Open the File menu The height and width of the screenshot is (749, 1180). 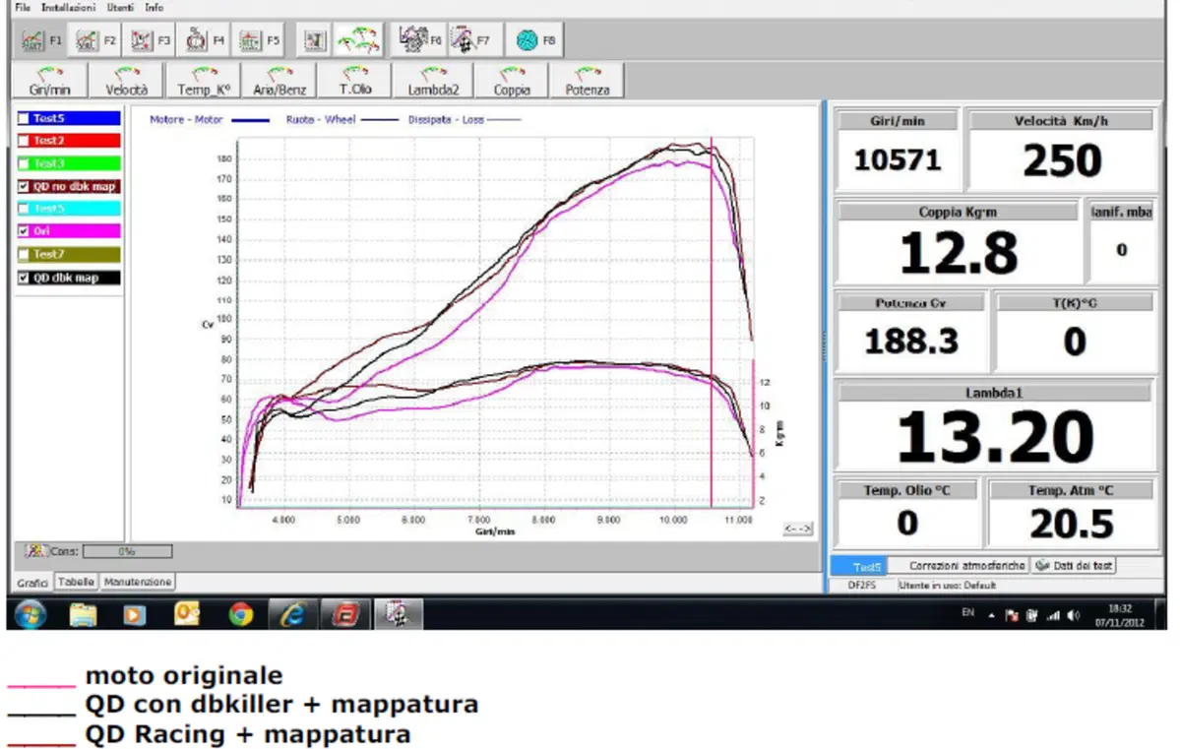(x=23, y=8)
